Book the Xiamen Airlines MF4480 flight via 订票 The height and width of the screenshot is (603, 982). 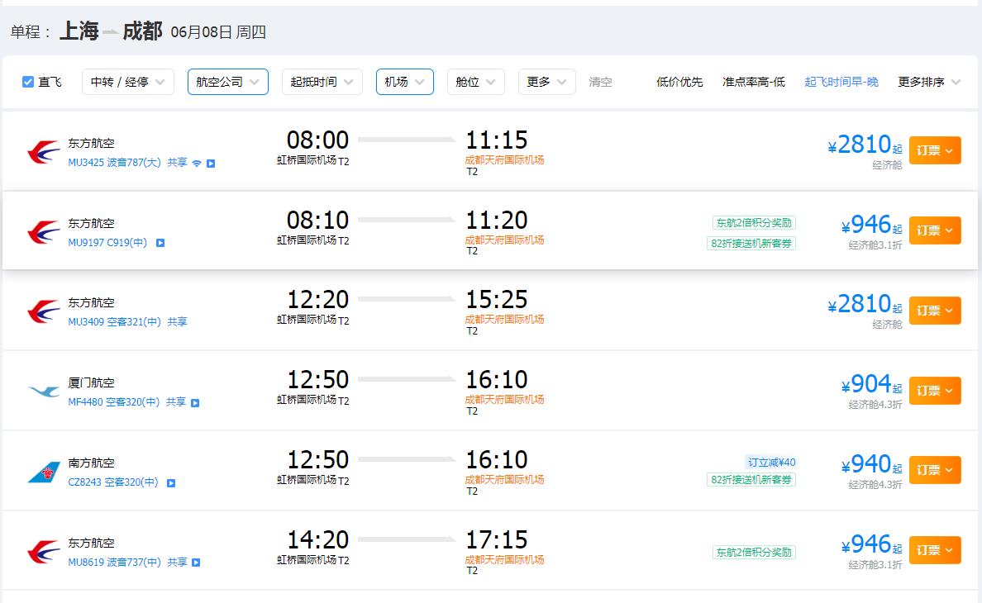(x=935, y=391)
